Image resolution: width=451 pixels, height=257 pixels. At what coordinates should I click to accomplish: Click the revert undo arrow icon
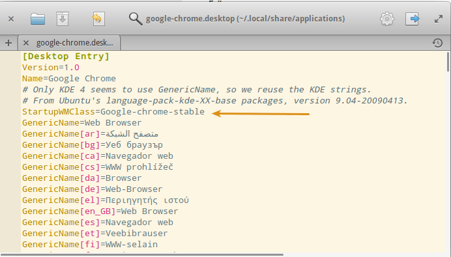point(98,19)
